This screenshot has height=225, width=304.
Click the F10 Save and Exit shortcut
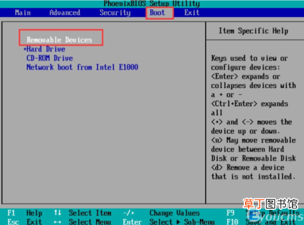(x=261, y=221)
